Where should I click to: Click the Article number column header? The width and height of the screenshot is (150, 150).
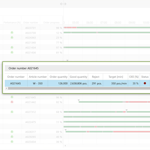coord(38,77)
